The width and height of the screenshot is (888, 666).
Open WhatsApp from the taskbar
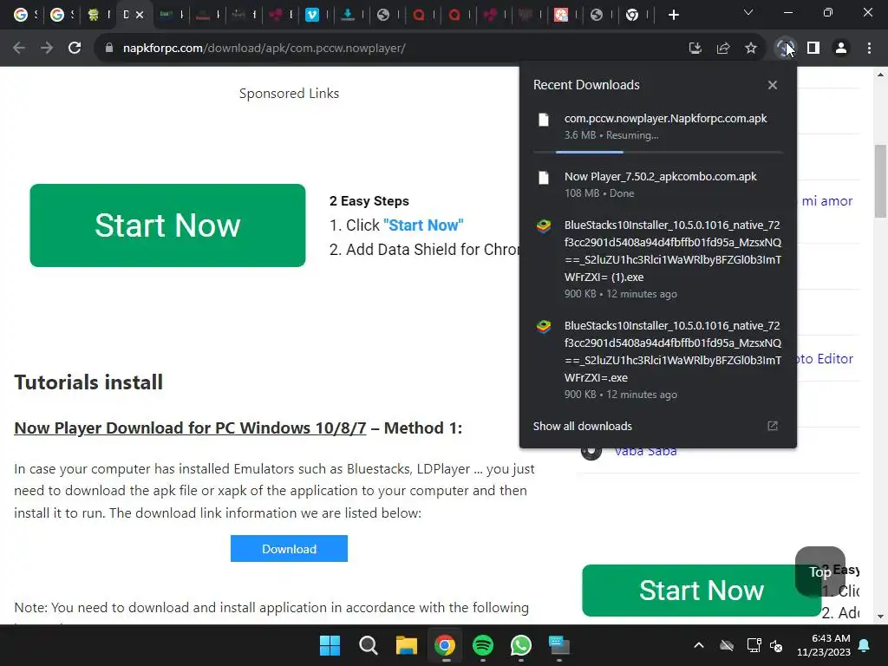521,645
